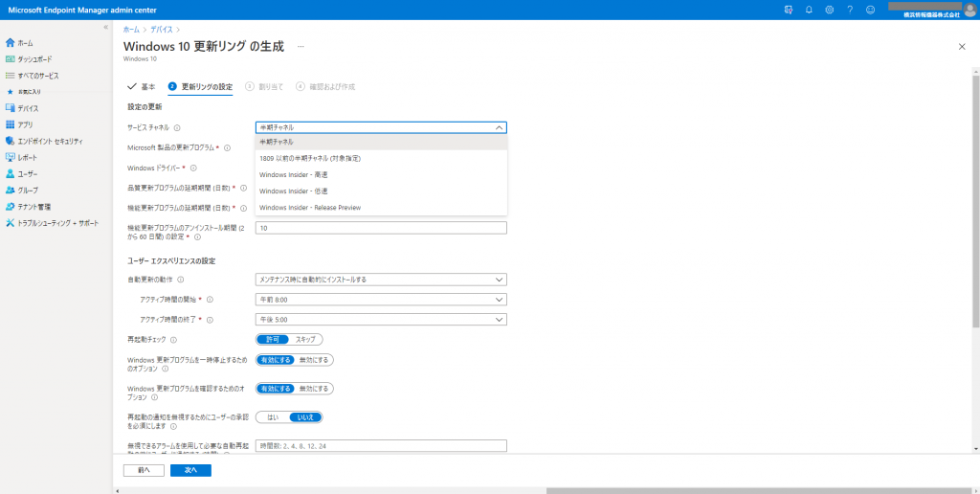Open notifications bell icon
The width and height of the screenshot is (980, 494).
pos(809,10)
